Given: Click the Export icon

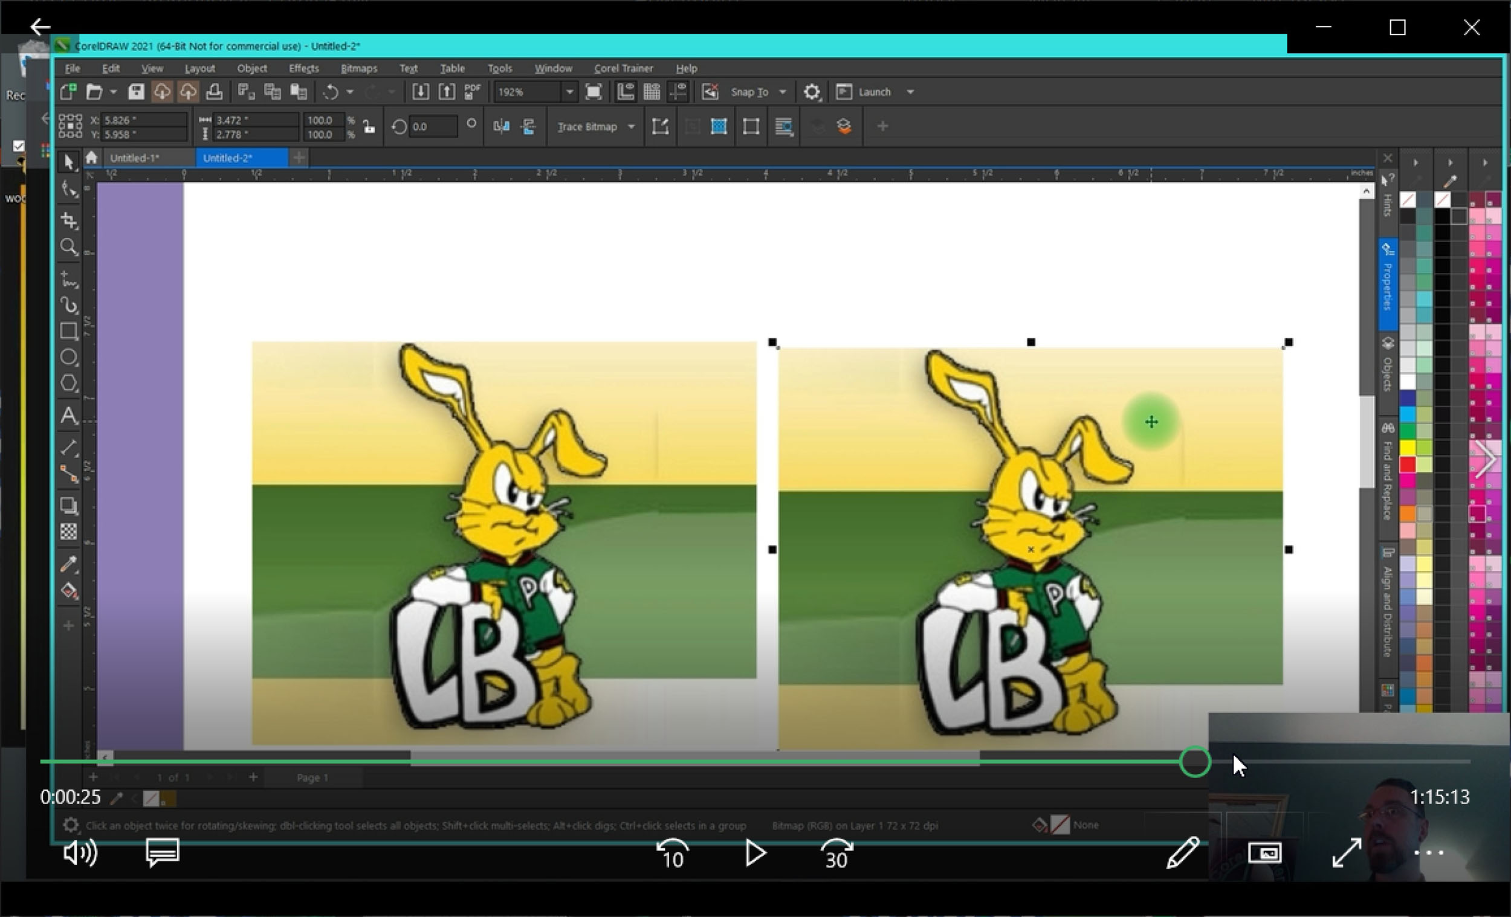Looking at the screenshot, I should click(447, 92).
